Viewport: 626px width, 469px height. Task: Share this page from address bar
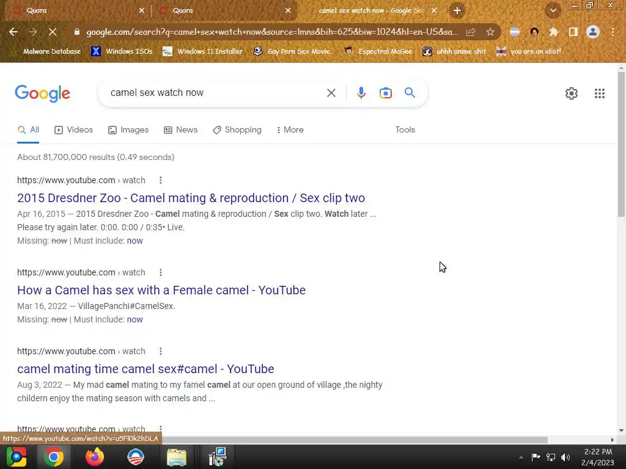[x=471, y=32]
